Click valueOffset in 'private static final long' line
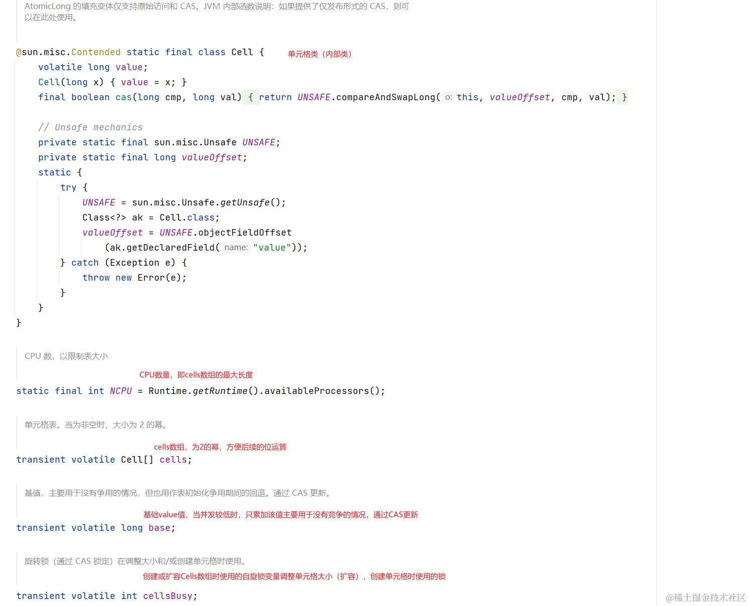 click(212, 157)
